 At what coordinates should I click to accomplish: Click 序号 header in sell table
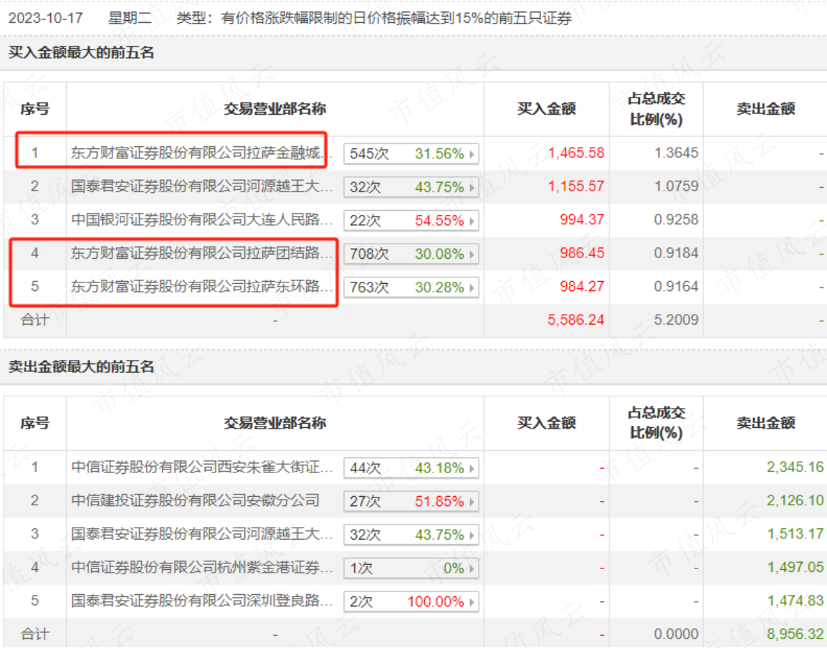pos(35,423)
